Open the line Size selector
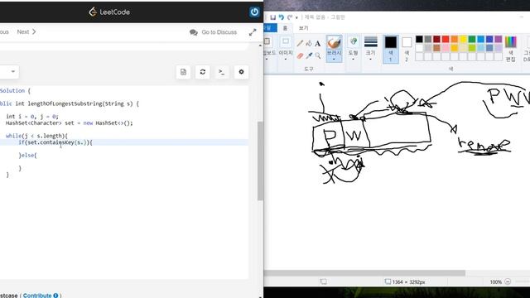Viewport: 530px width, 298px height. point(371,42)
